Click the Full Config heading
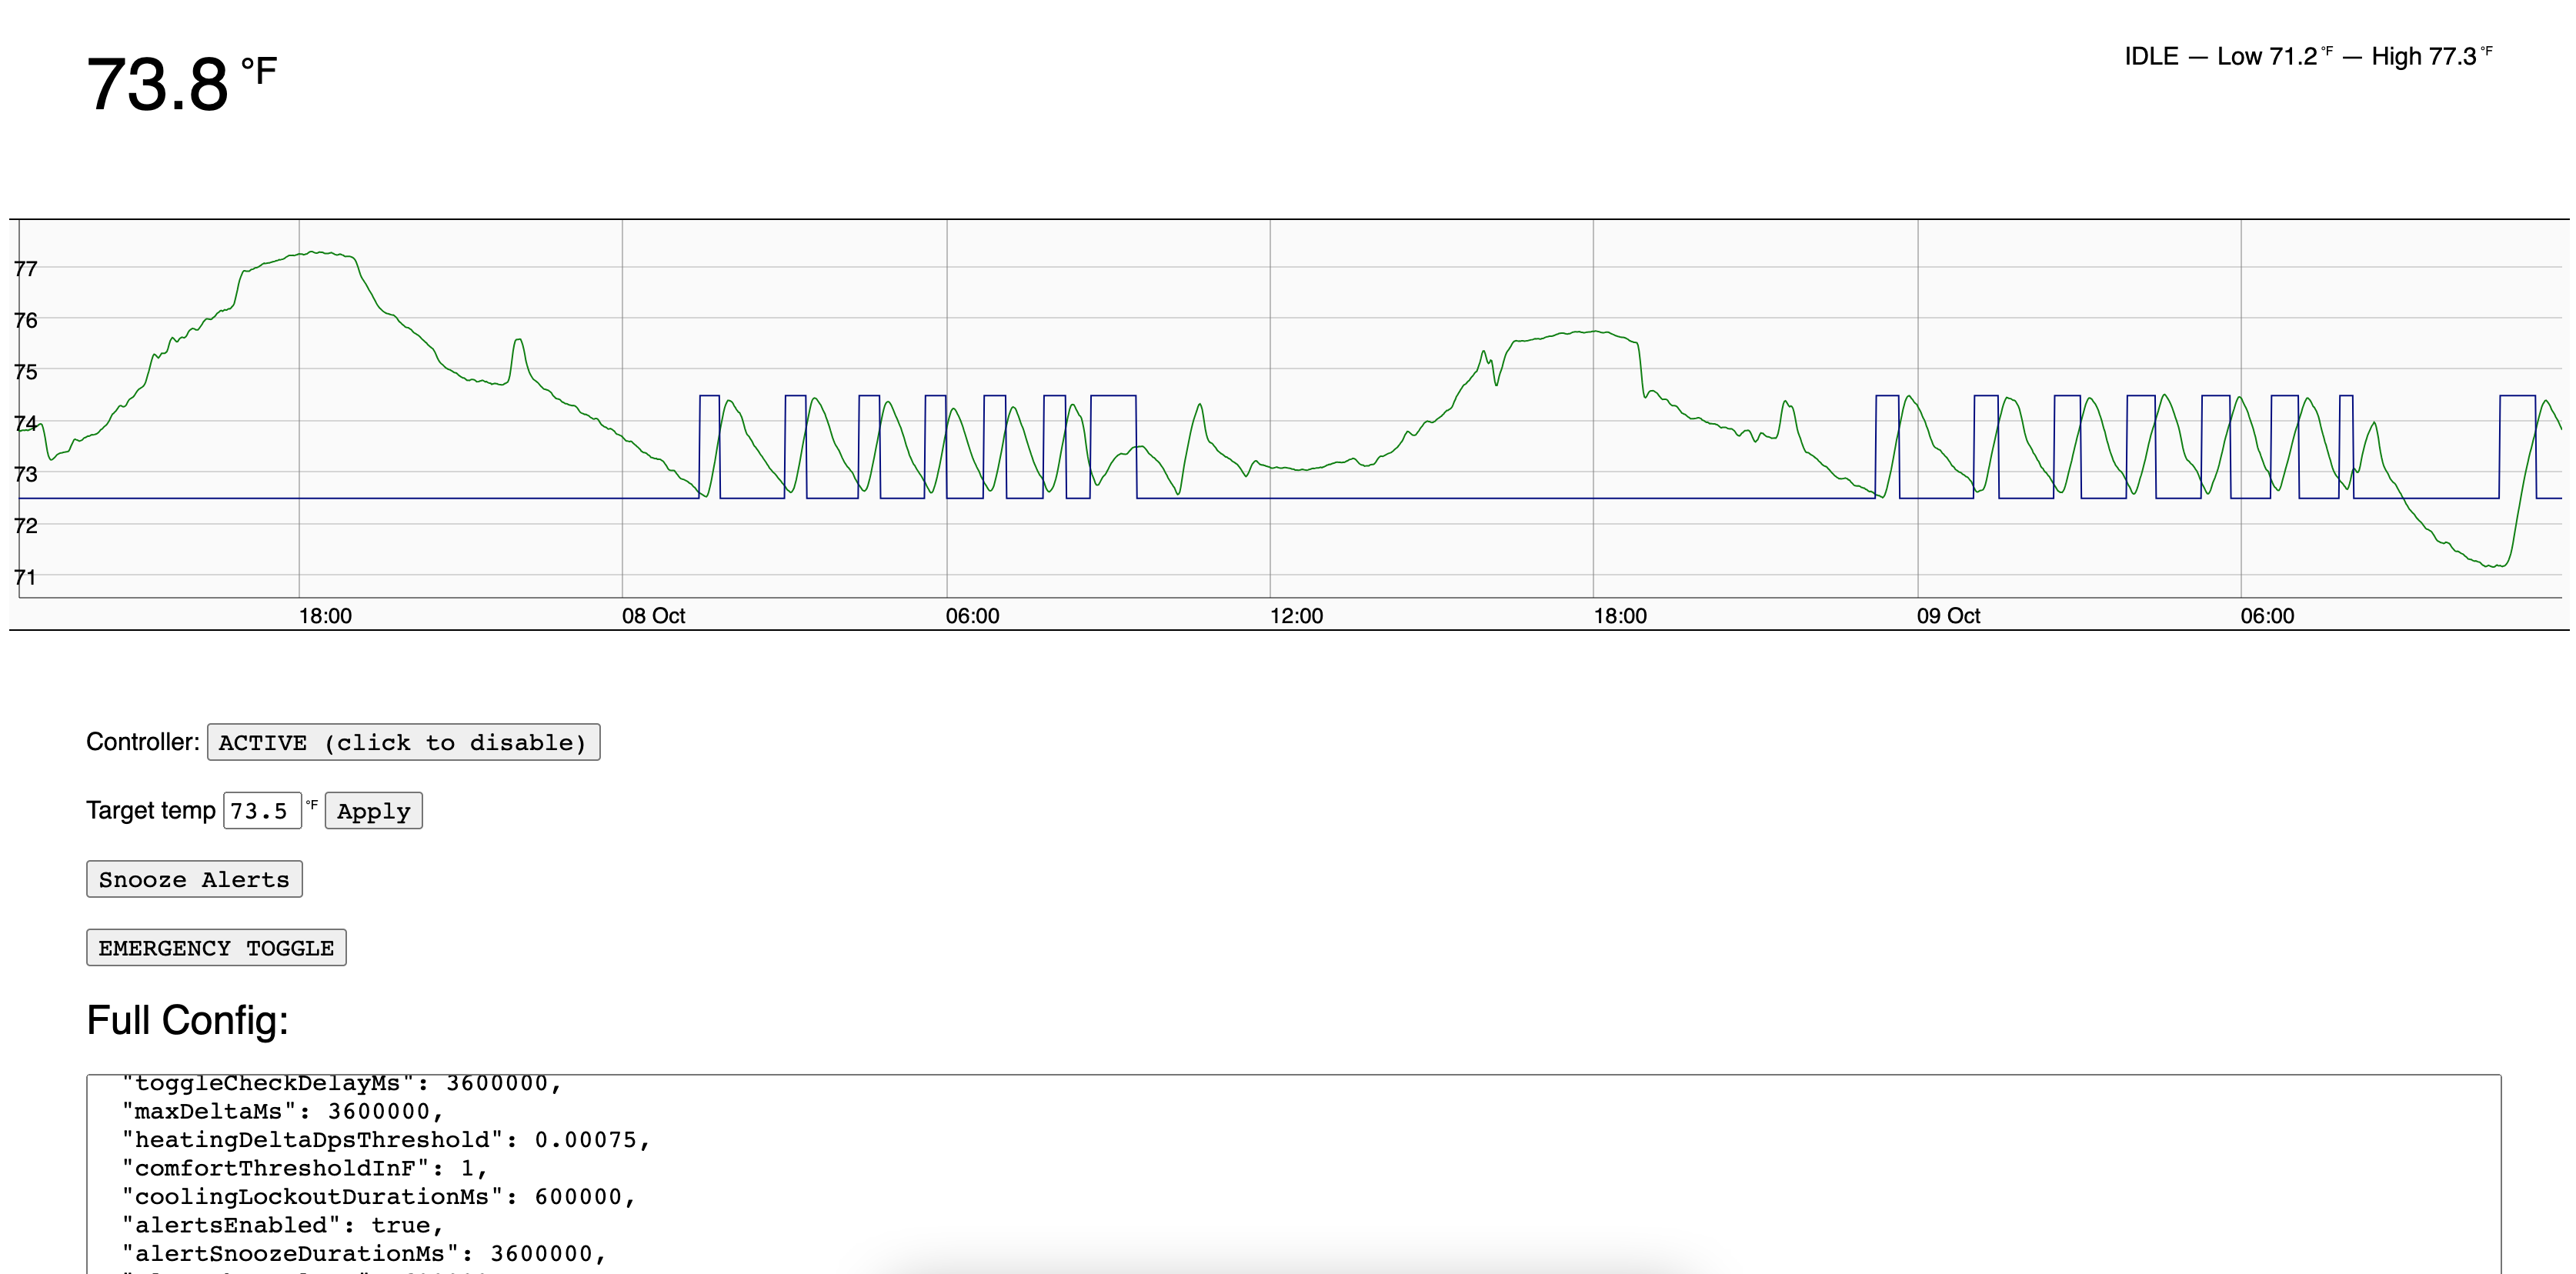Image resolution: width=2576 pixels, height=1274 pixels. tap(187, 1020)
